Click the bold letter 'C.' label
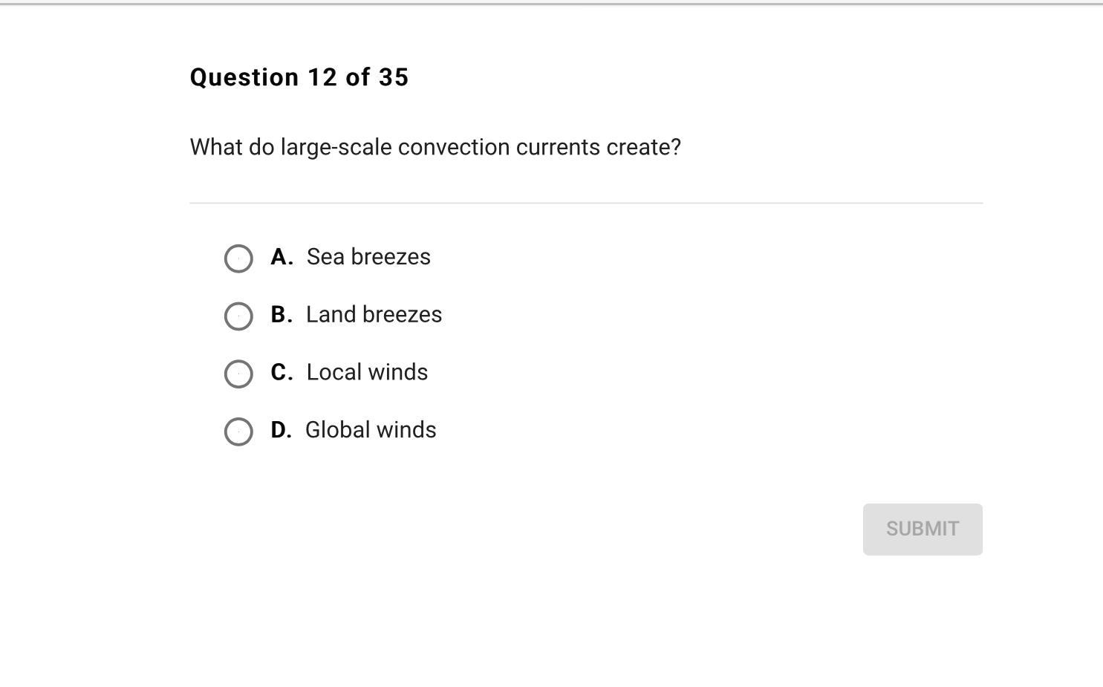This screenshot has width=1103, height=687. click(x=282, y=372)
